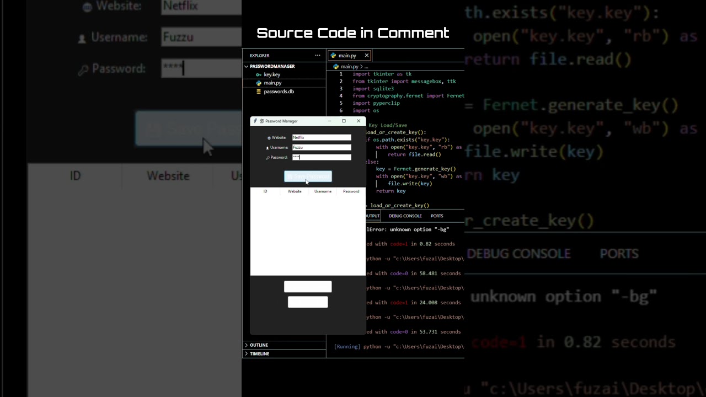Click line 'from cryptography.fernet import Fernet'
This screenshot has height=397, width=706.
(409, 96)
